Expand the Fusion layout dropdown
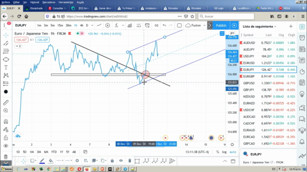 click(x=204, y=25)
